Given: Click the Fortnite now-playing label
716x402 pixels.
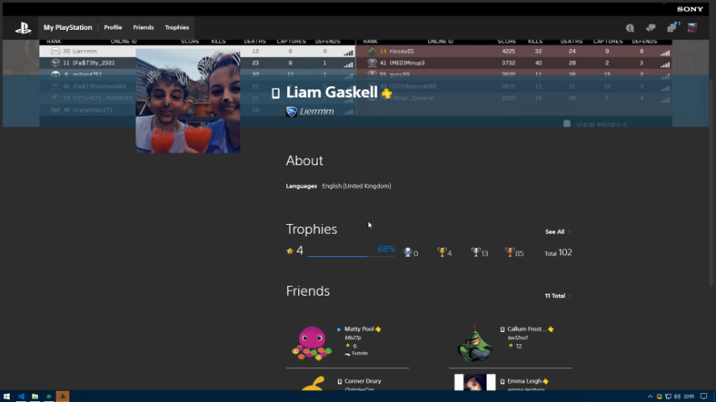Looking at the screenshot, I should pos(360,354).
